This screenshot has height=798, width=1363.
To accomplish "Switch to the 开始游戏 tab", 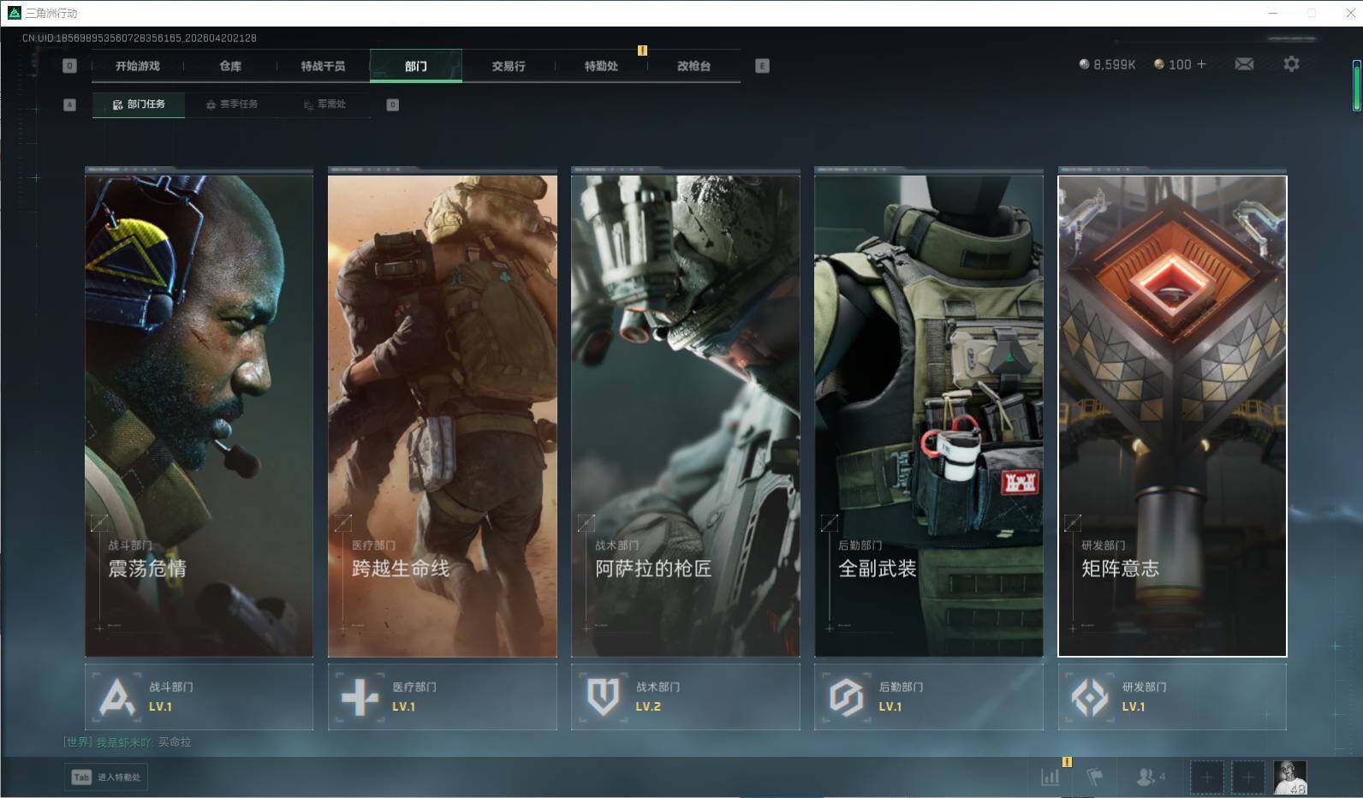I will point(138,66).
